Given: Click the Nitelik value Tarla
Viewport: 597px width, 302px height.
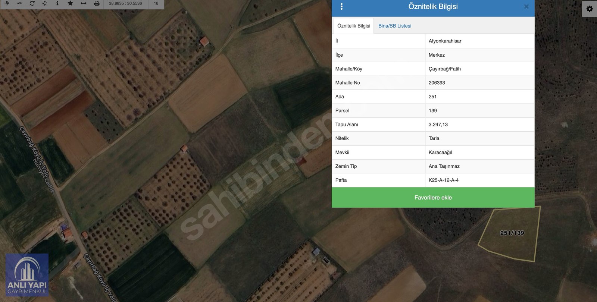Looking at the screenshot, I should pyautogui.click(x=434, y=138).
